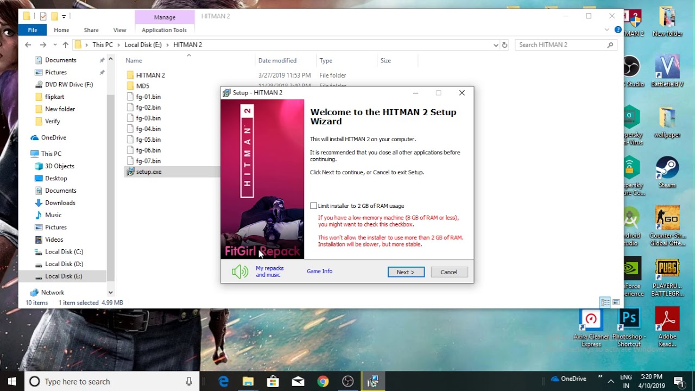Screen dimensions: 695x391
Task: Go up one folder level arrow
Action: pyautogui.click(x=66, y=45)
